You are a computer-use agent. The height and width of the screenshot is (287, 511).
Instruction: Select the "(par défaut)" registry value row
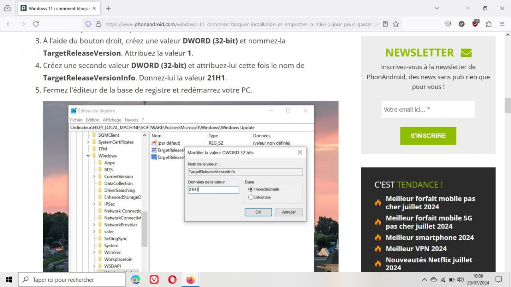[x=221, y=143]
